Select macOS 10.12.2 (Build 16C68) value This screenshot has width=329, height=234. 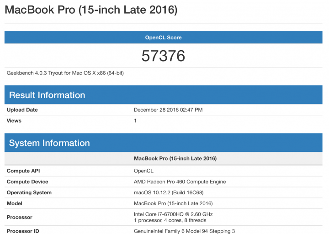[169, 192]
